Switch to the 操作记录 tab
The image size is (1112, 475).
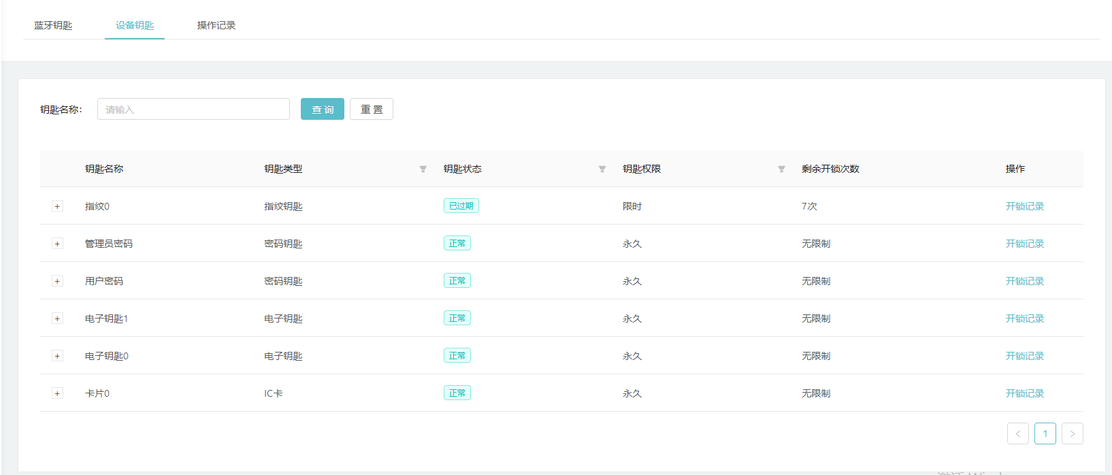216,25
